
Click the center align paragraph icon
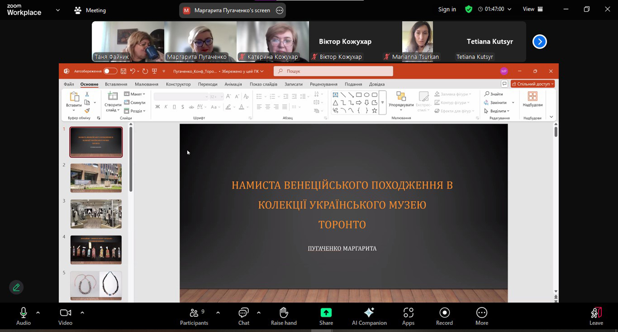268,107
